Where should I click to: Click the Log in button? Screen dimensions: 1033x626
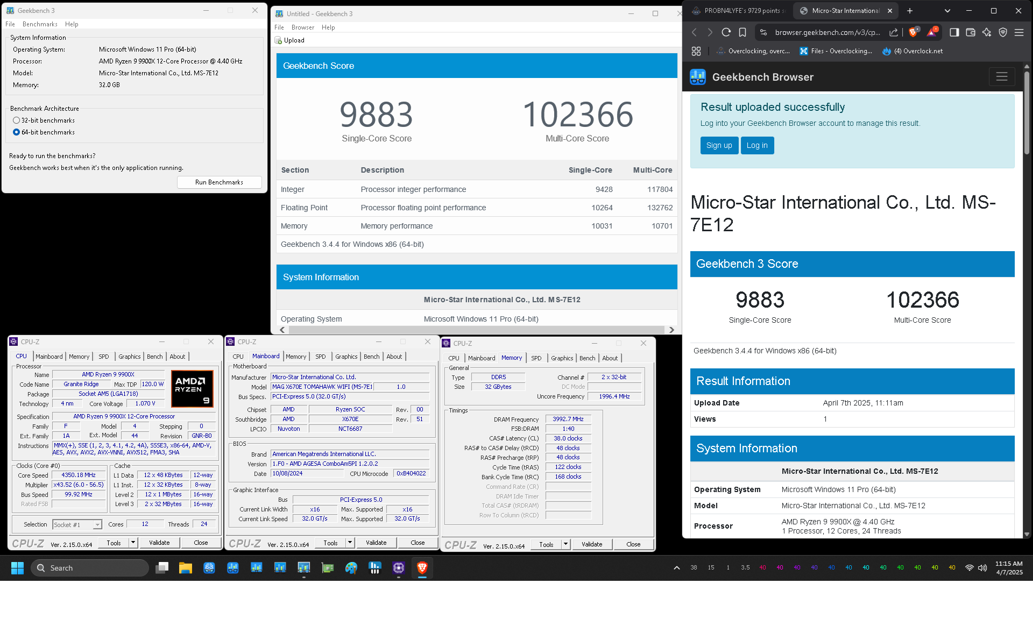[x=757, y=145]
